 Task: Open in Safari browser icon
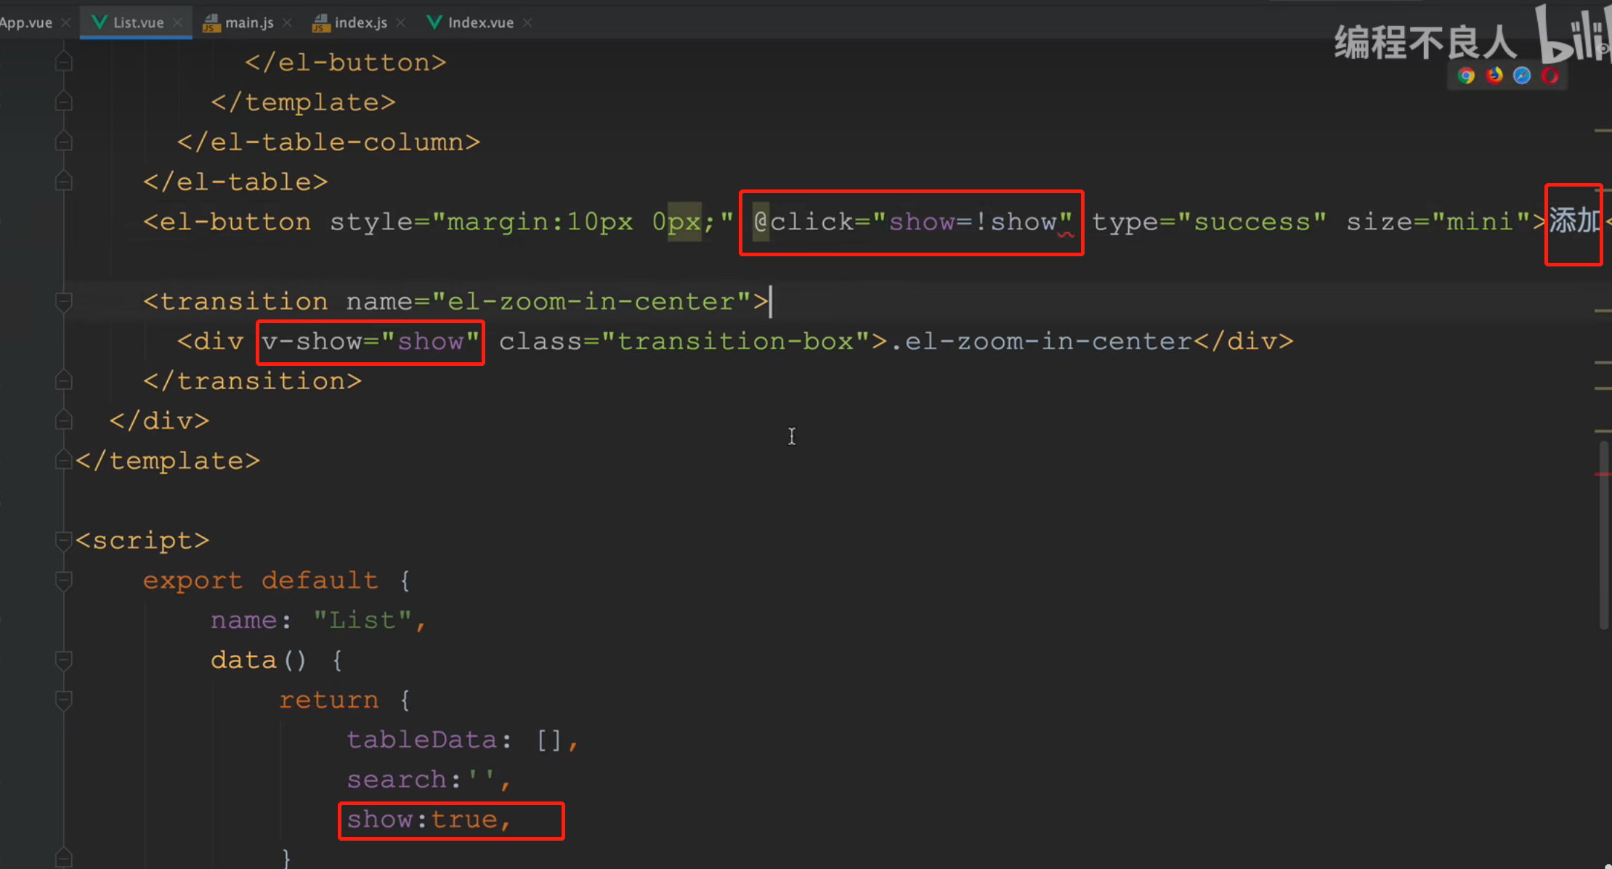click(1522, 76)
